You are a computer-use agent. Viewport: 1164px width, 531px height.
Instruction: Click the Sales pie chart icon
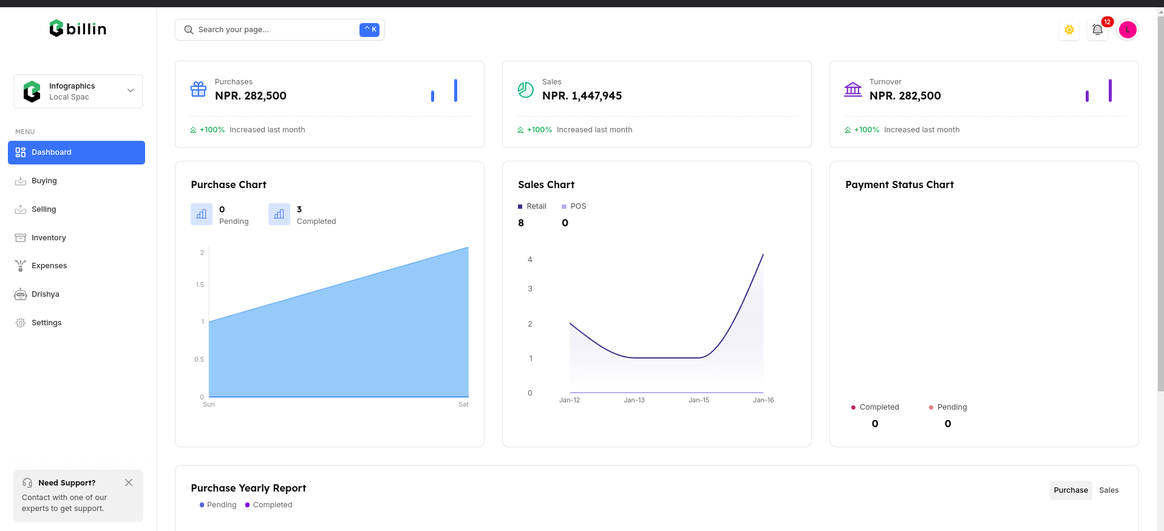[x=525, y=90]
